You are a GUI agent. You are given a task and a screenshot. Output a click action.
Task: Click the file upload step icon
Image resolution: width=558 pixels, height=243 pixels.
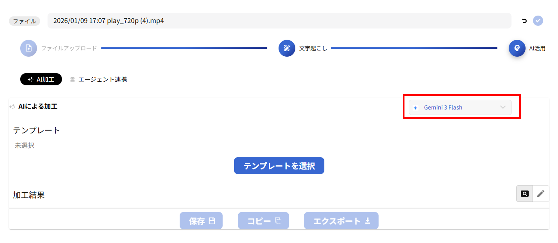(x=28, y=48)
